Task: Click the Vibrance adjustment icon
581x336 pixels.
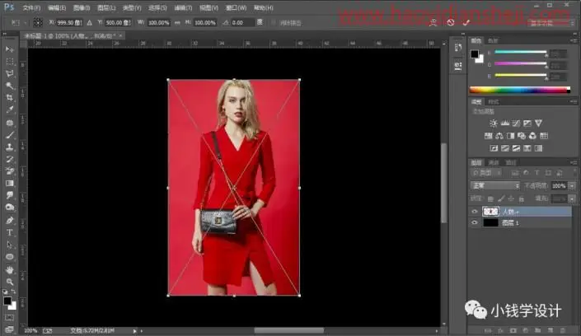Action: coord(538,124)
